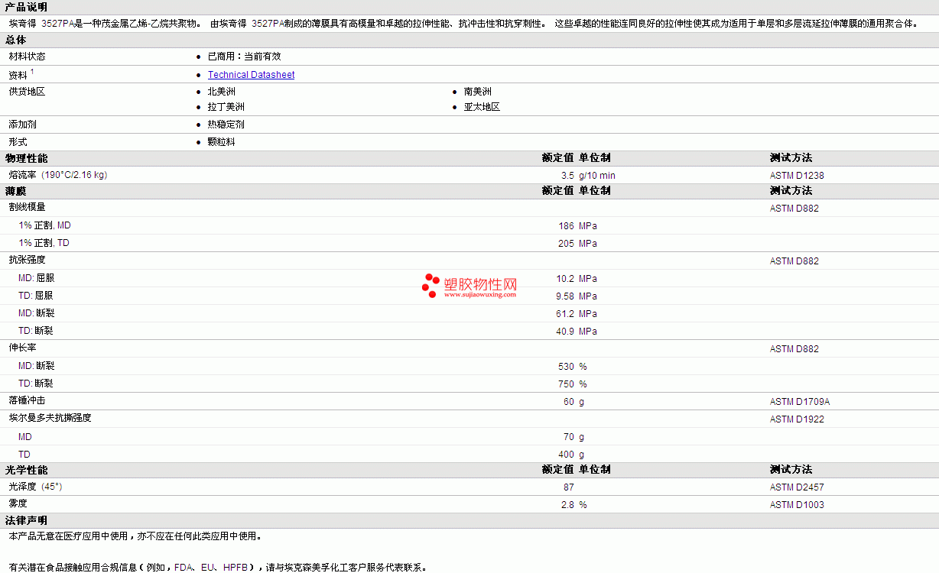The image size is (939, 573).
Task: Click the ASTM D1922 test method
Action: pos(797,419)
